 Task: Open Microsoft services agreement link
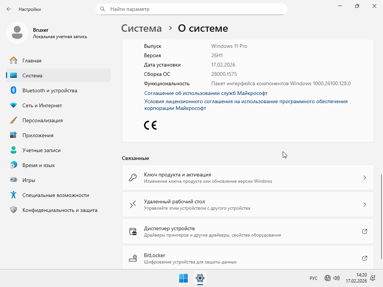click(x=206, y=93)
